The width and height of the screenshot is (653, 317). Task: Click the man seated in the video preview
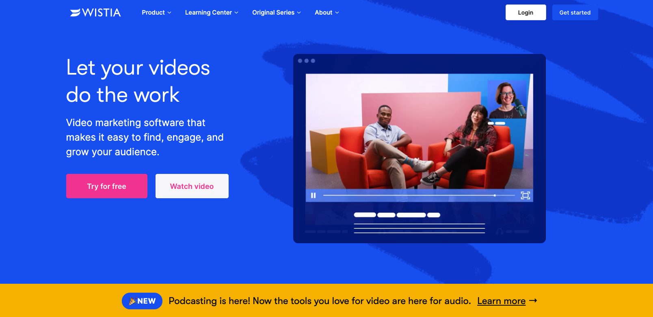[x=386, y=138]
